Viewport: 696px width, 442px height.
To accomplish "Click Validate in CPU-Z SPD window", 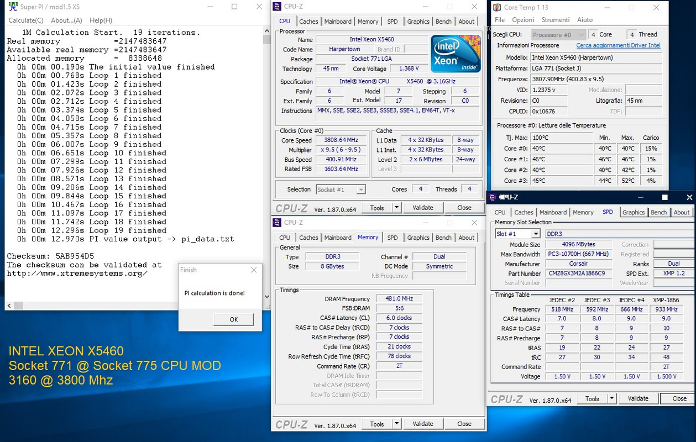I will [638, 398].
